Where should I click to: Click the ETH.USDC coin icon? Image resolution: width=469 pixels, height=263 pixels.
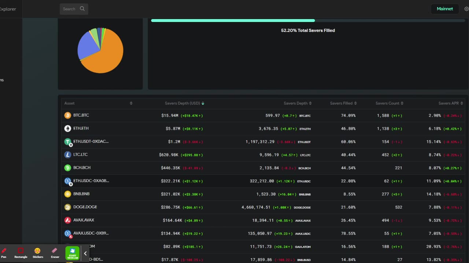click(x=68, y=181)
